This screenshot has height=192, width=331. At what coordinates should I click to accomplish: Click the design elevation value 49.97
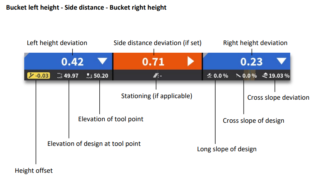point(71,76)
